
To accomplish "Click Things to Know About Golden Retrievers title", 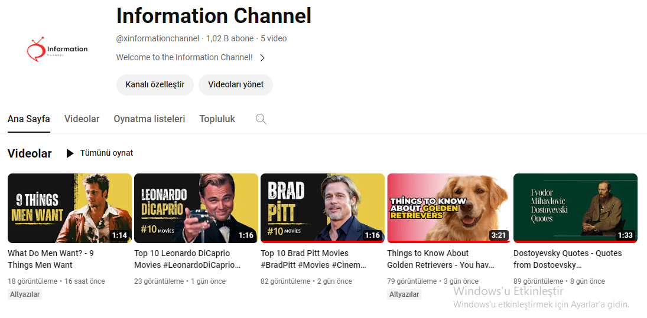I will [441, 259].
